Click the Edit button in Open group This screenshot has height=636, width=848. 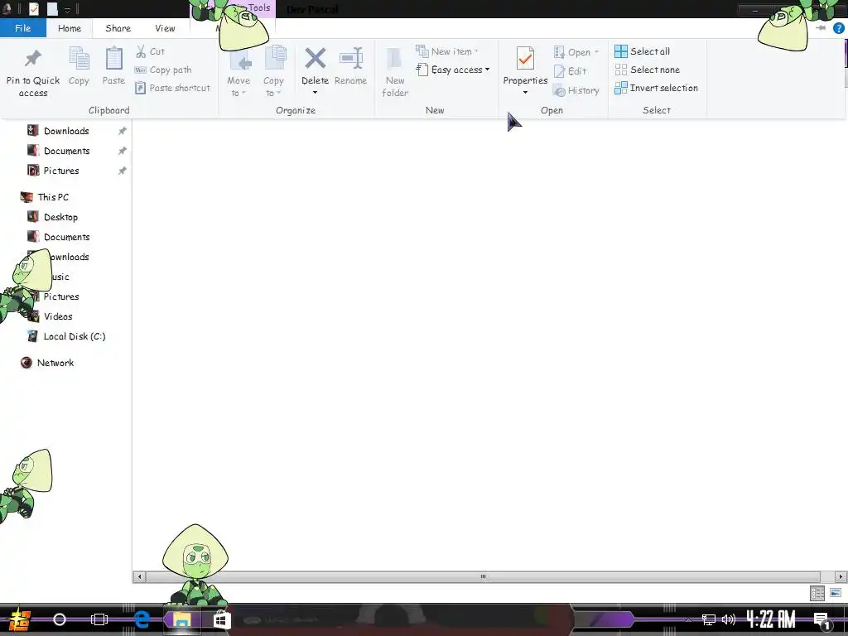570,71
